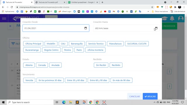Reload the page using refresh icon
The width and height of the screenshot is (187, 105).
pyautogui.click(x=12, y=7)
